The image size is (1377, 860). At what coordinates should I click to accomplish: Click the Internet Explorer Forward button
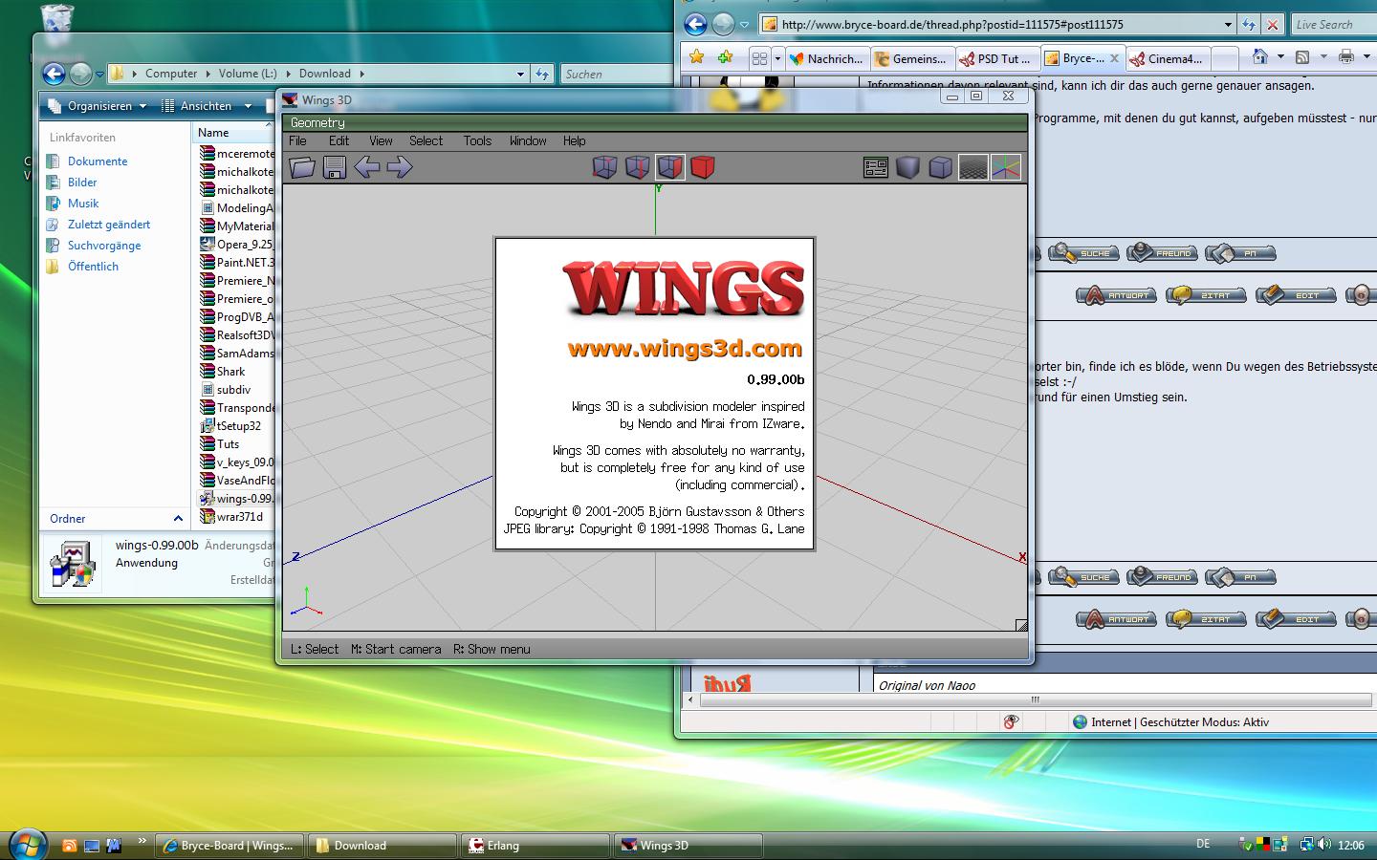pyautogui.click(x=724, y=24)
